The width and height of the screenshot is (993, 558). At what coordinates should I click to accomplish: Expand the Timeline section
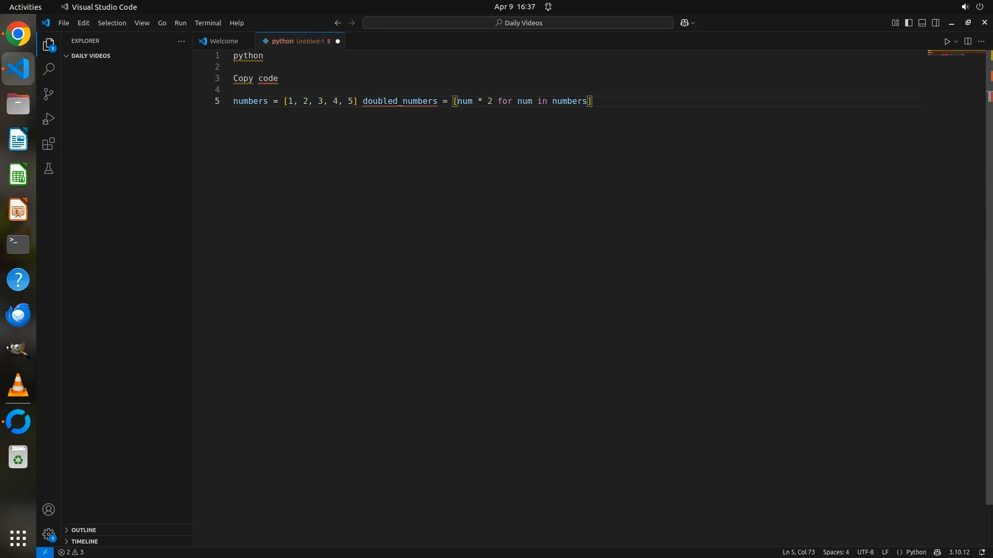(x=84, y=541)
